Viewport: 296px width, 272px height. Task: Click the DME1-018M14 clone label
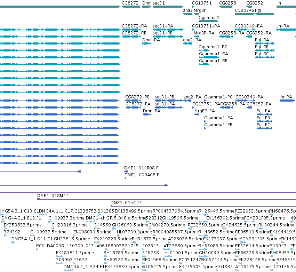pyautogui.click(x=53, y=196)
